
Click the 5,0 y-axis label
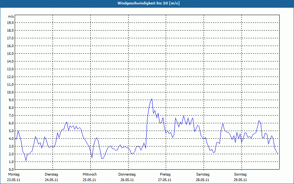(x=11, y=131)
